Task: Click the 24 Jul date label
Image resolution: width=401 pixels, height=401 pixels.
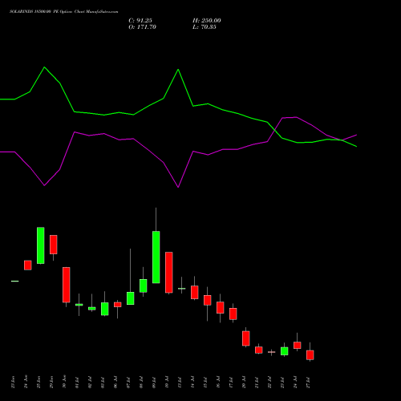Action: coord(295,382)
